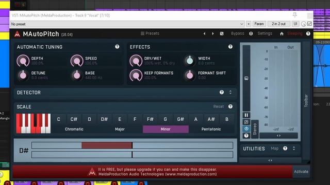This screenshot has width=330, height=185.
Task: Click the clock icon in the VST bar
Action: pos(304,24)
